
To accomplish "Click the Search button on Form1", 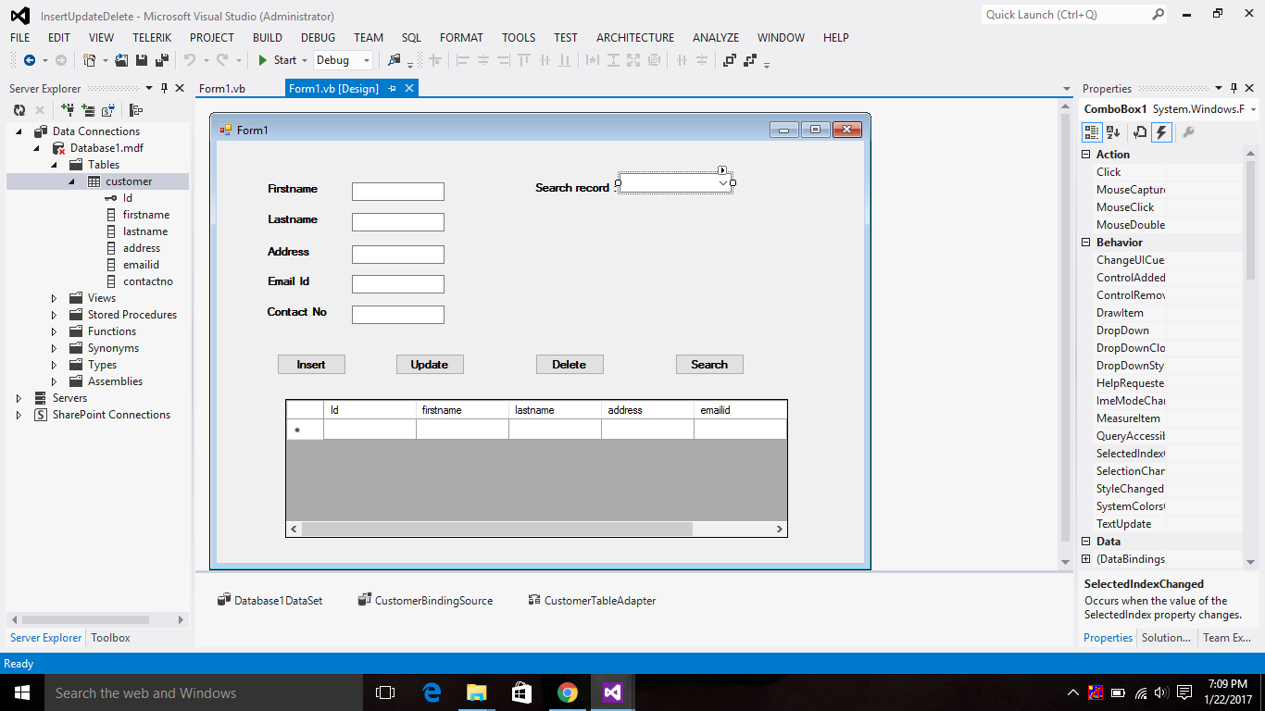I will click(x=709, y=364).
